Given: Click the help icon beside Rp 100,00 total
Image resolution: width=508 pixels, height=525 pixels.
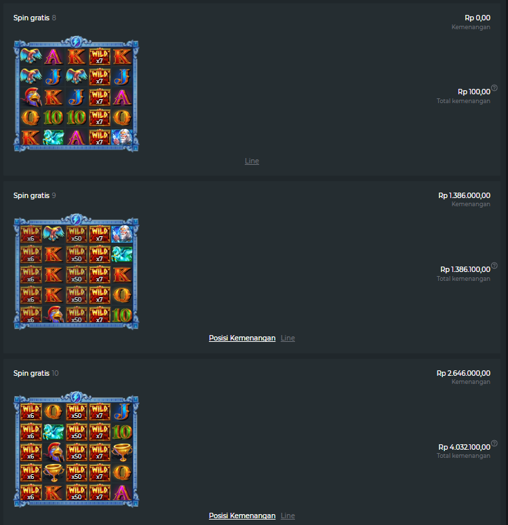Looking at the screenshot, I should tap(494, 88).
